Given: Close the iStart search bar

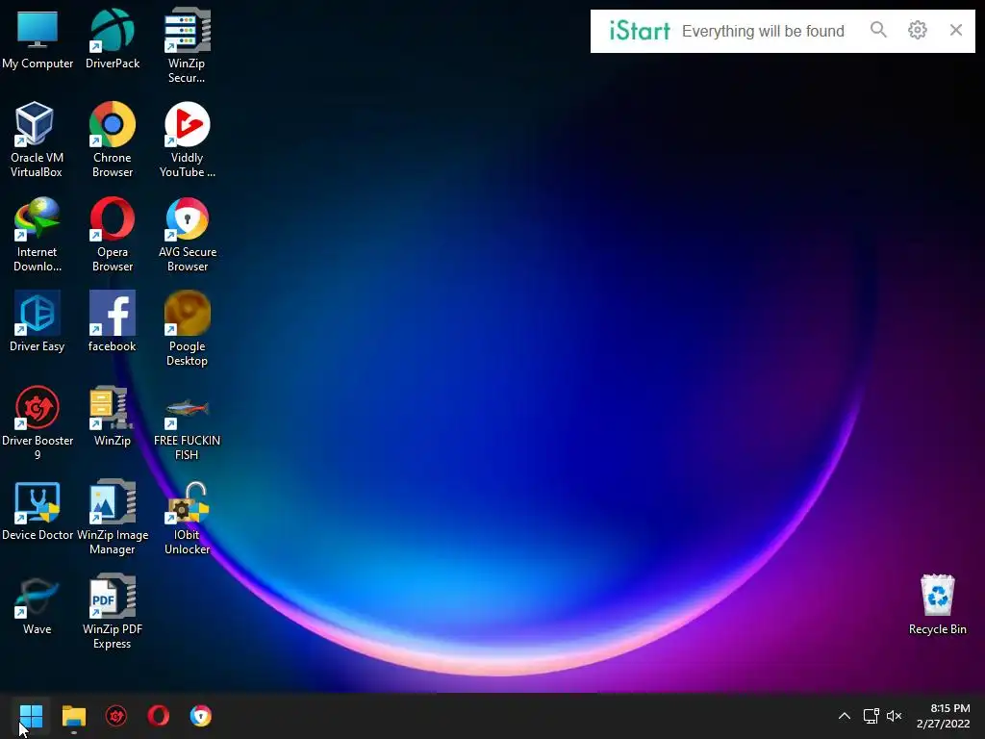Looking at the screenshot, I should tap(955, 30).
